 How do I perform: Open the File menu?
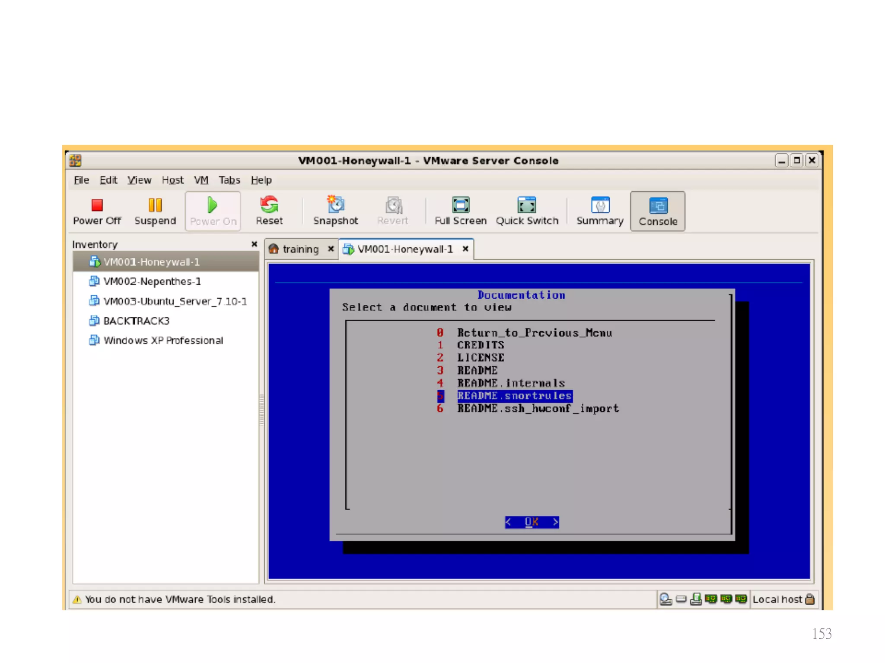81,180
